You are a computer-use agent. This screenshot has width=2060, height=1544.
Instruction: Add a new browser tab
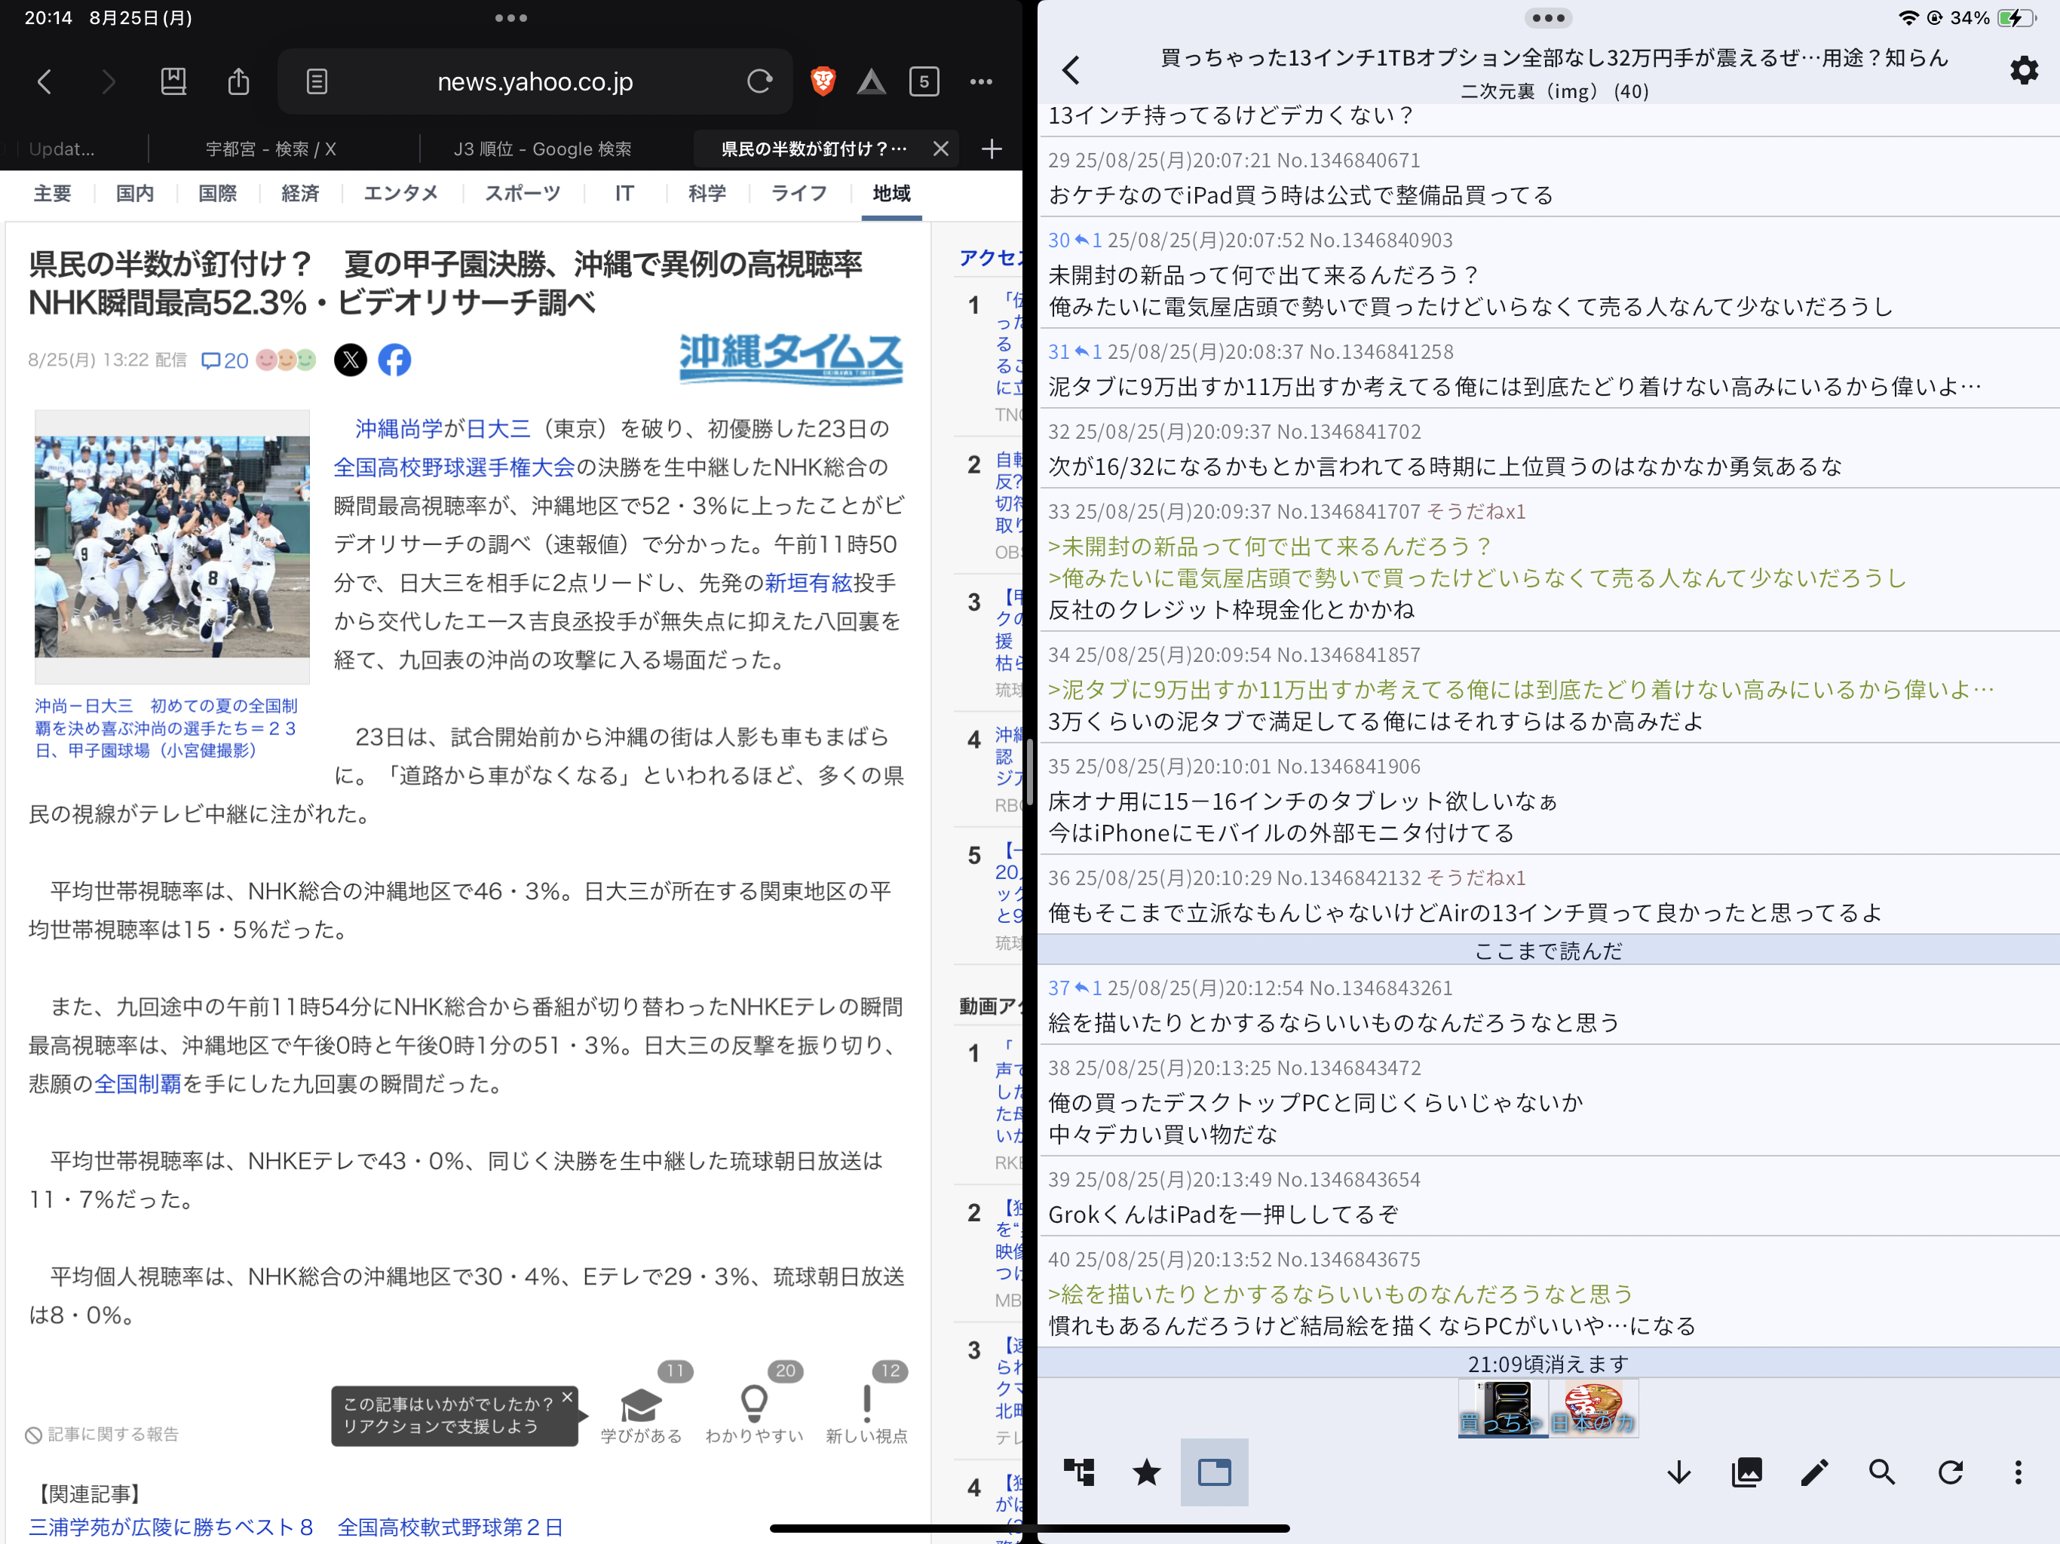pos(992,149)
